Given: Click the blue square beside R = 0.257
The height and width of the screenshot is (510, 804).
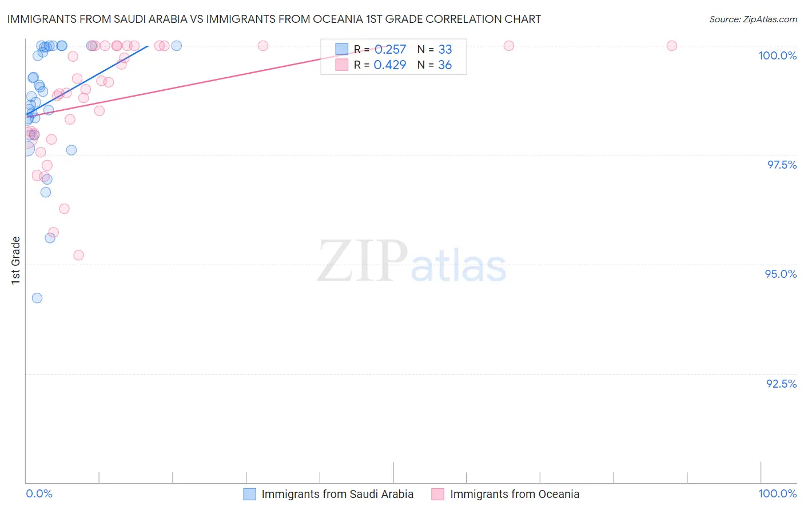Looking at the screenshot, I should coord(342,50).
